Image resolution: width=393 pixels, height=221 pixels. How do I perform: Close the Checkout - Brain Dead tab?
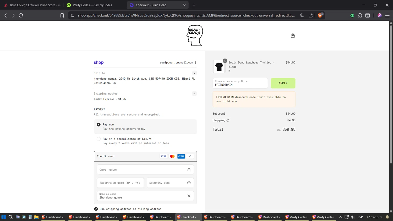[184, 5]
